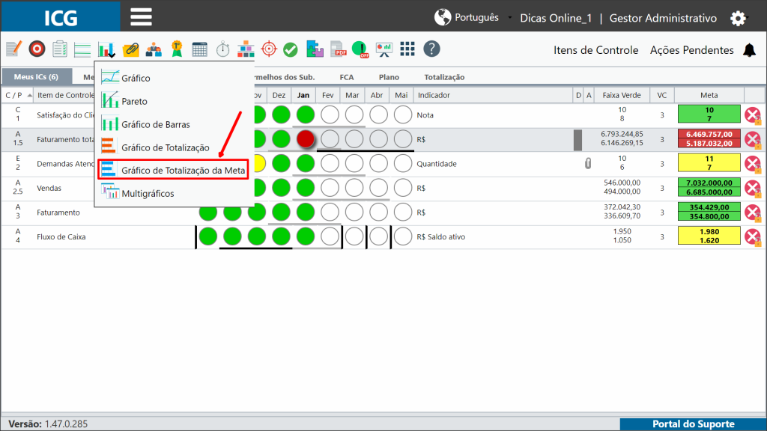Open notifications bell icon
The height and width of the screenshot is (431, 767).
(x=749, y=50)
